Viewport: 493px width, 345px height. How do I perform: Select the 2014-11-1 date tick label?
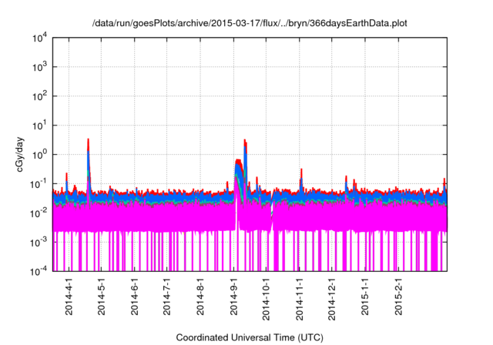click(300, 299)
